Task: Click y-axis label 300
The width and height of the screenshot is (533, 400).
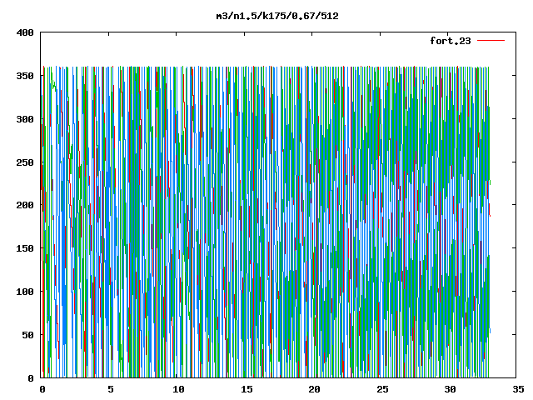Action: [x=25, y=119]
